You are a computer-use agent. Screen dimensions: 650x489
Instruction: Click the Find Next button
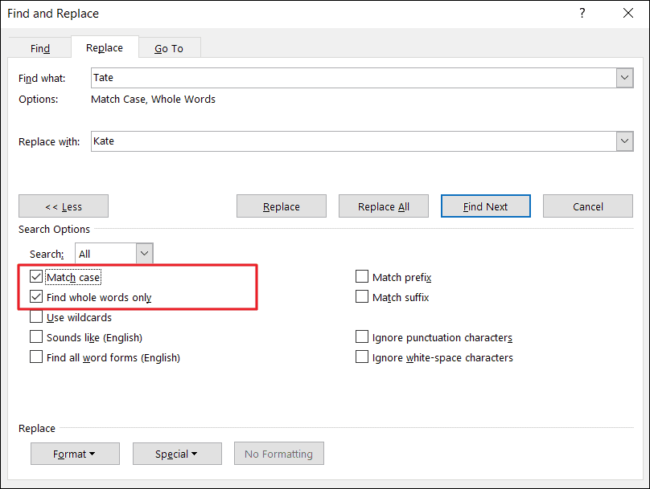[x=485, y=206]
